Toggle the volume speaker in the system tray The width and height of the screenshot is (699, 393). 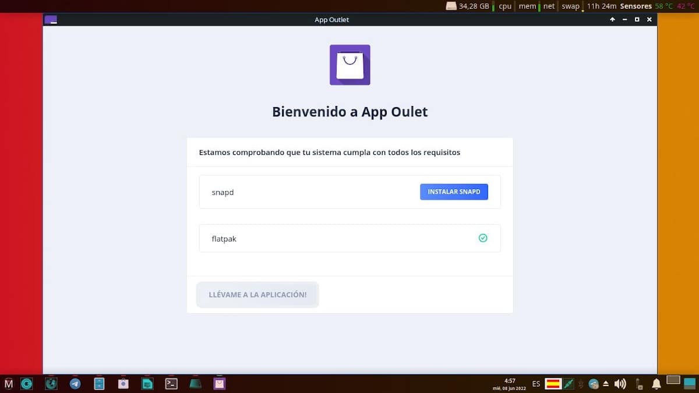tap(619, 384)
